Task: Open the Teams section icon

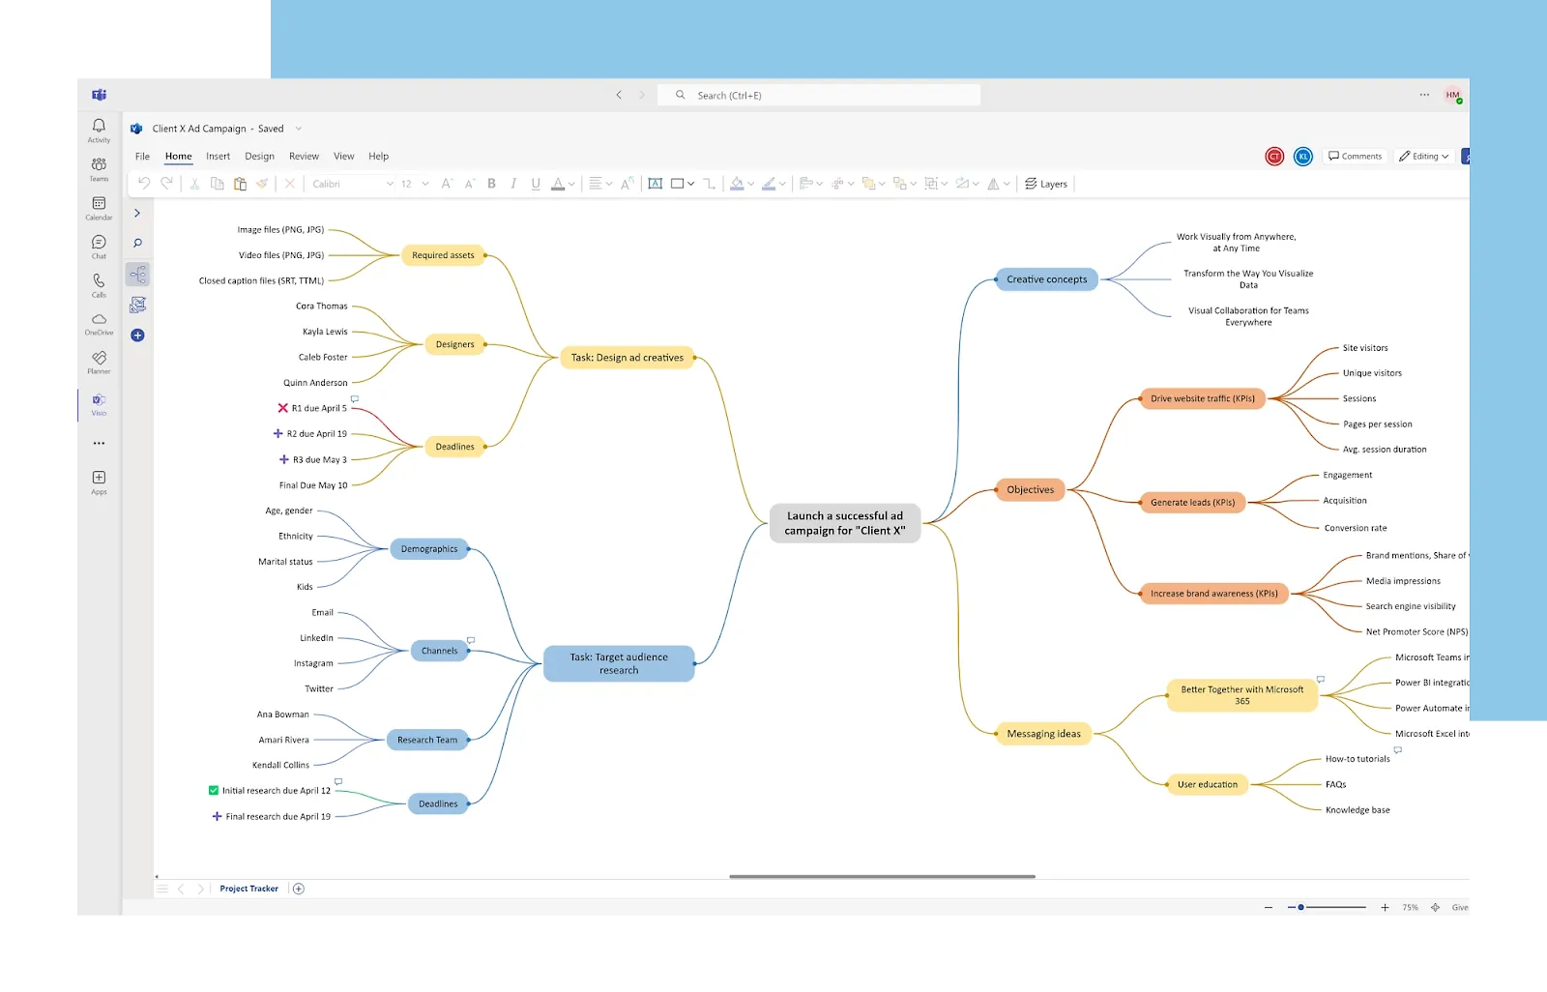Action: [x=99, y=169]
